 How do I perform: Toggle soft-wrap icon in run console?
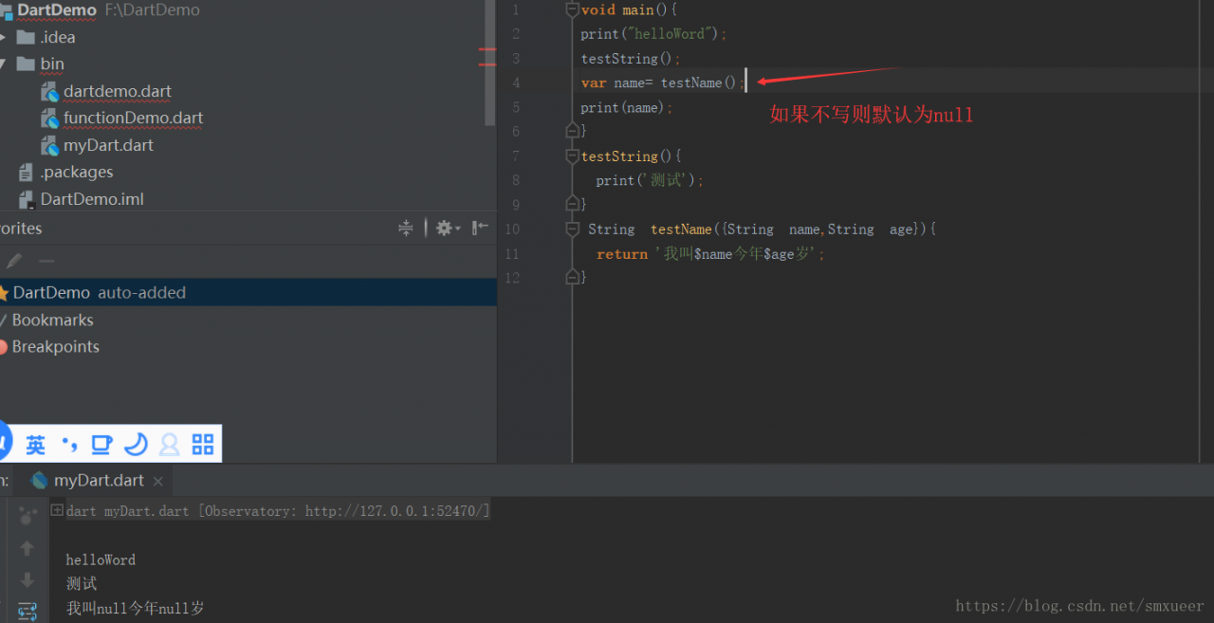click(x=27, y=612)
